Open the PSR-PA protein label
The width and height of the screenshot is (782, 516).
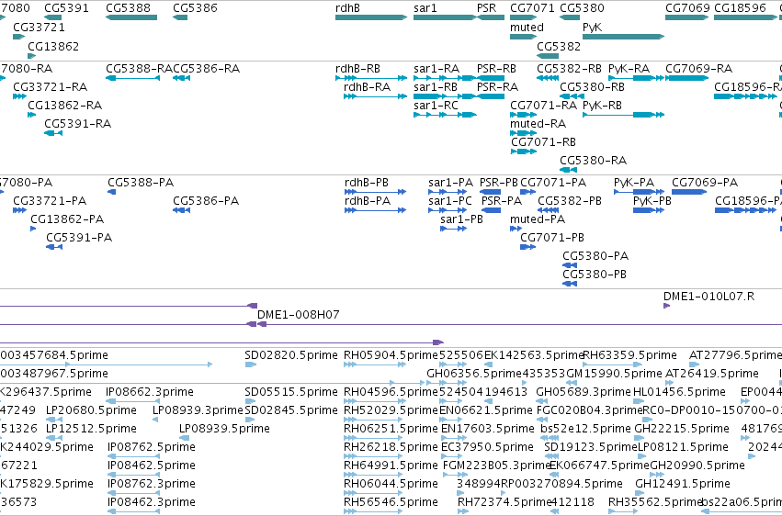(x=501, y=201)
